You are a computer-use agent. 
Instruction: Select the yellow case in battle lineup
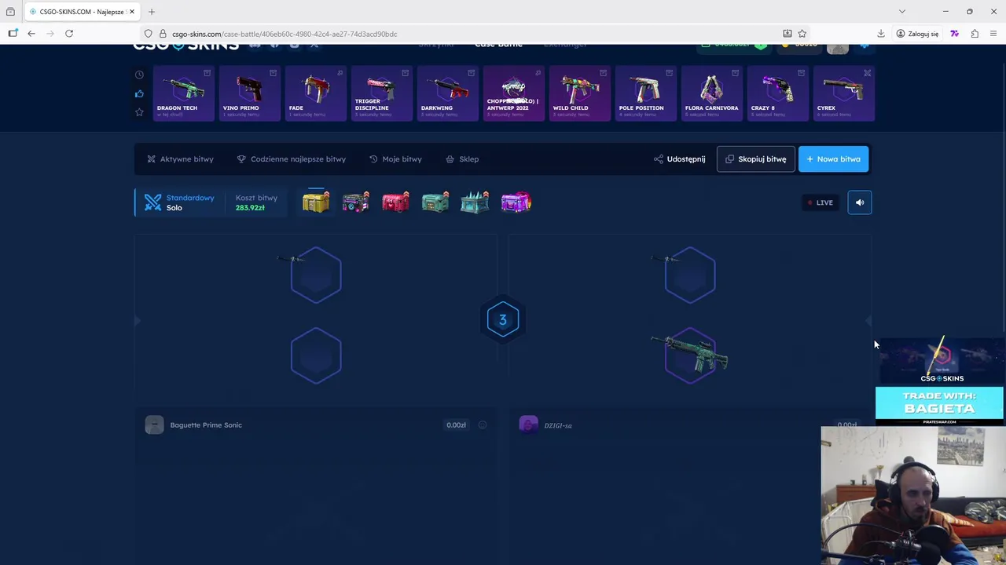pyautogui.click(x=316, y=202)
